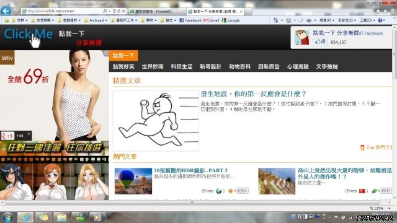Click the Facebook page avatar thumbnail
The width and height of the screenshot is (397, 223).
click(302, 37)
